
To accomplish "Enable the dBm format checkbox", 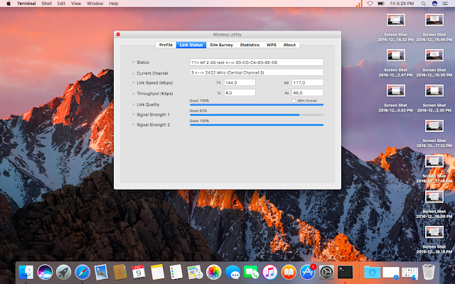I will point(294,101).
